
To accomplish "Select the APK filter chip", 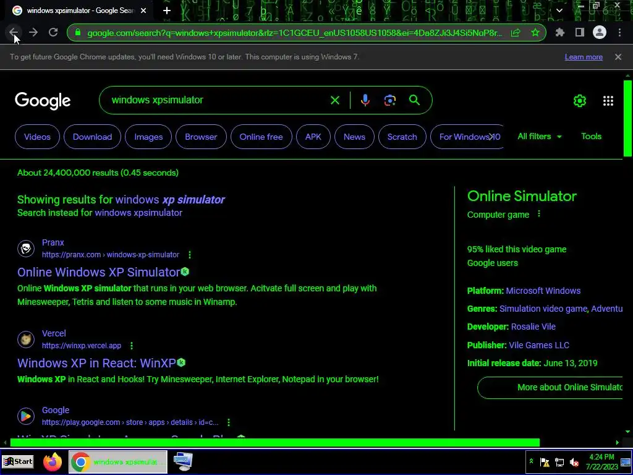I will pyautogui.click(x=313, y=137).
